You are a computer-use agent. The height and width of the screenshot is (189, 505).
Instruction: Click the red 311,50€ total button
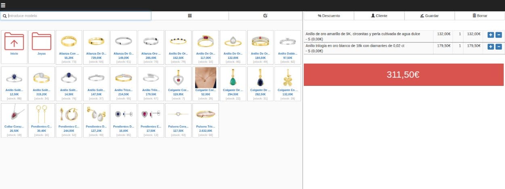404,74
